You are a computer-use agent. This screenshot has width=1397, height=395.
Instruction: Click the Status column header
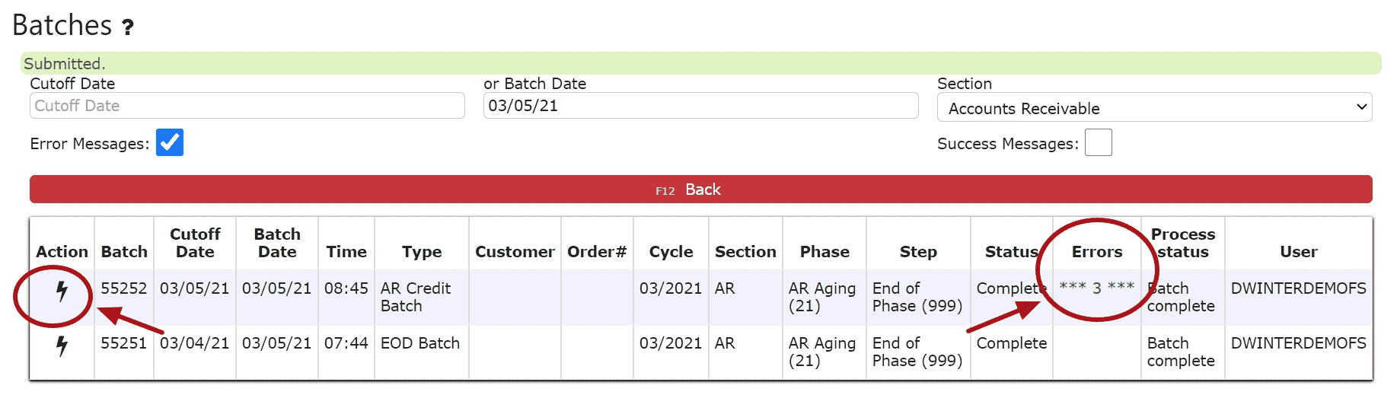point(1011,252)
